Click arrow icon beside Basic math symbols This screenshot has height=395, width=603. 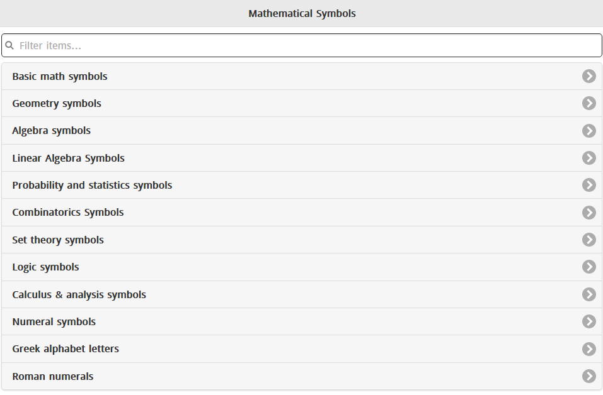pyautogui.click(x=589, y=76)
